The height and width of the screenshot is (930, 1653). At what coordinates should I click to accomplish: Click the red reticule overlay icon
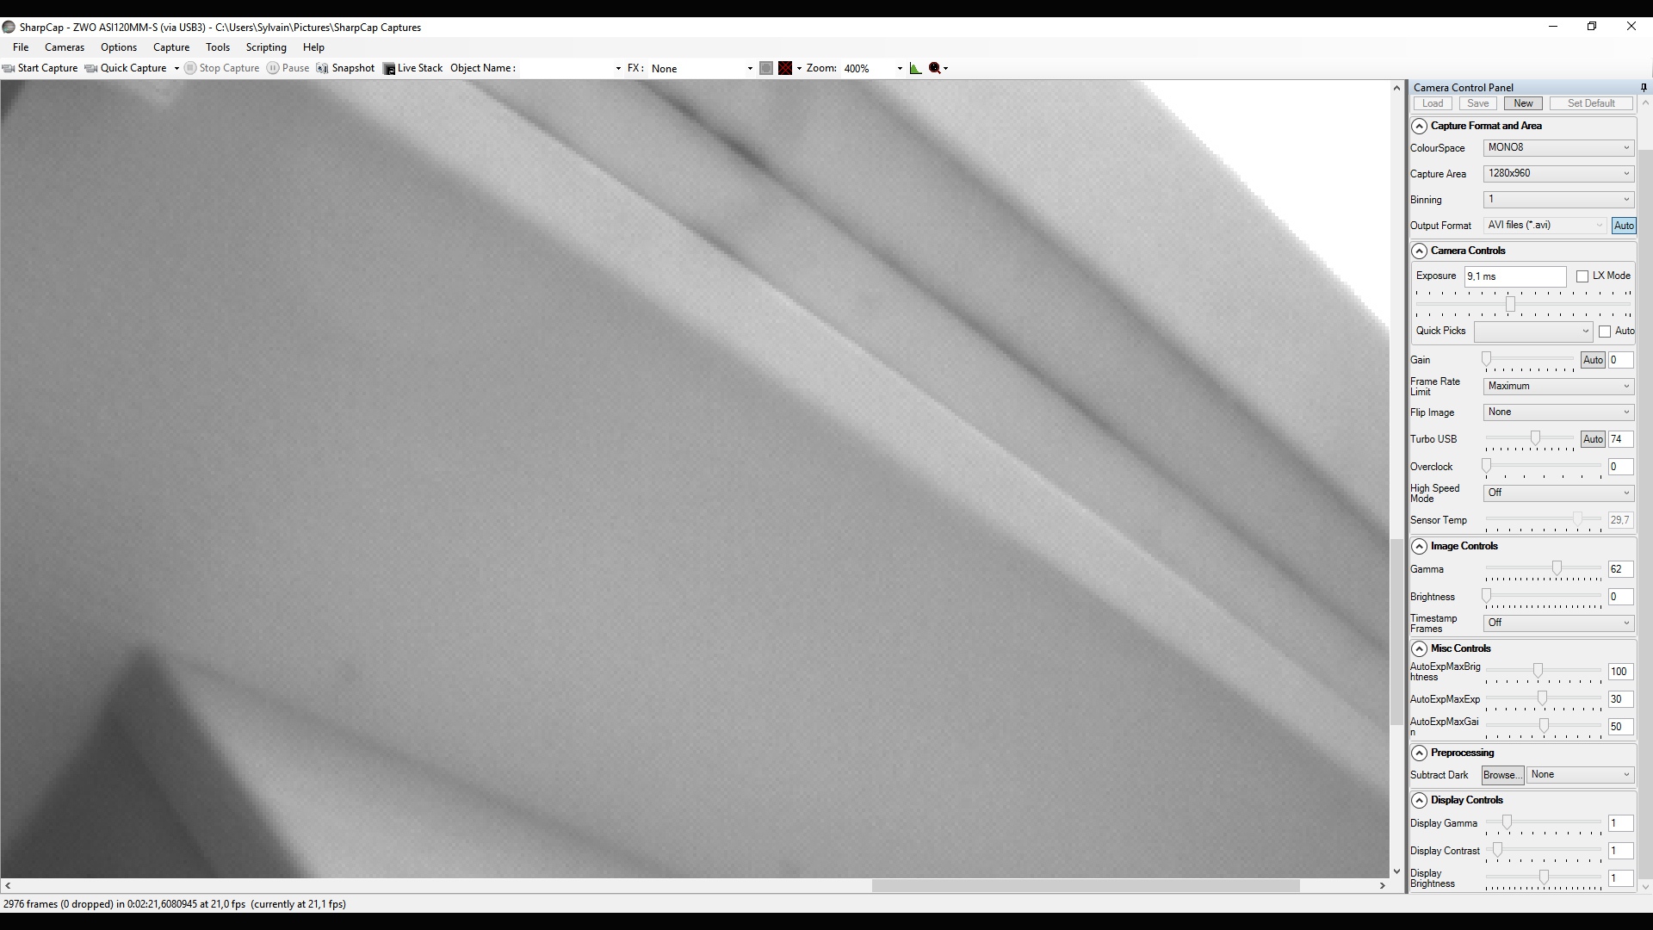pyautogui.click(x=785, y=68)
